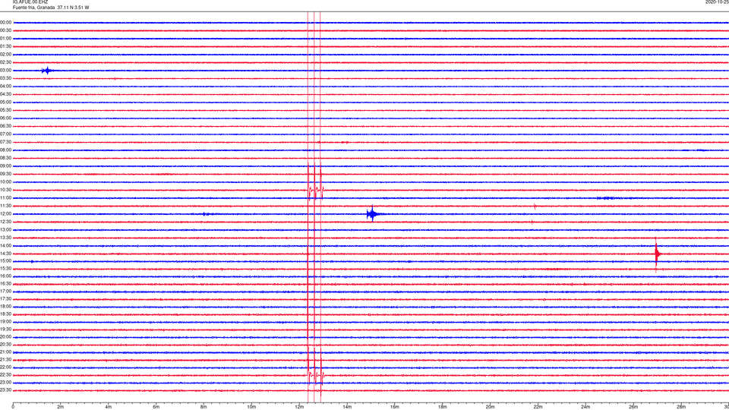The image size is (729, 410).
Task: Click the large blue event on 12:00 trace
Action: [372, 214]
